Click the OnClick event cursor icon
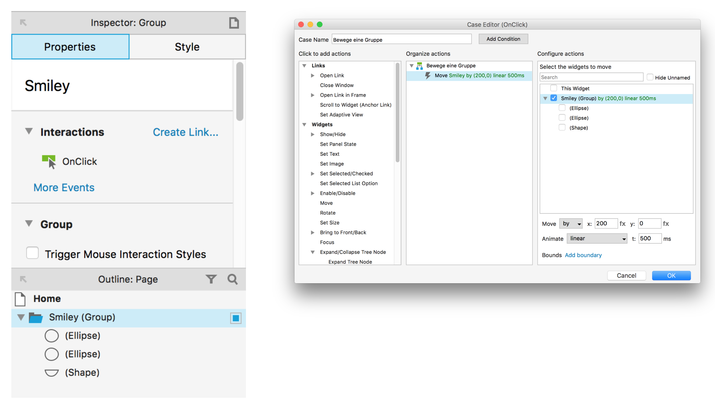The image size is (715, 408). (x=49, y=162)
